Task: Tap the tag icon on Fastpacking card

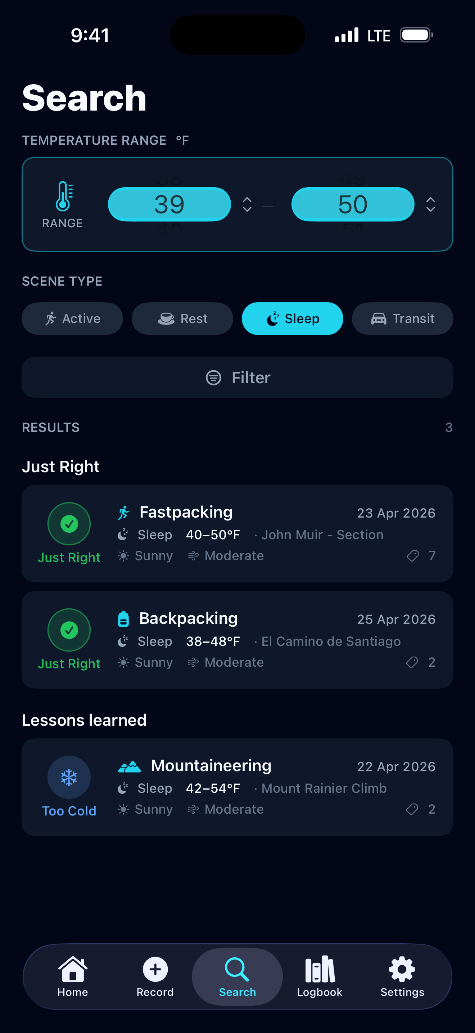Action: [x=412, y=556]
